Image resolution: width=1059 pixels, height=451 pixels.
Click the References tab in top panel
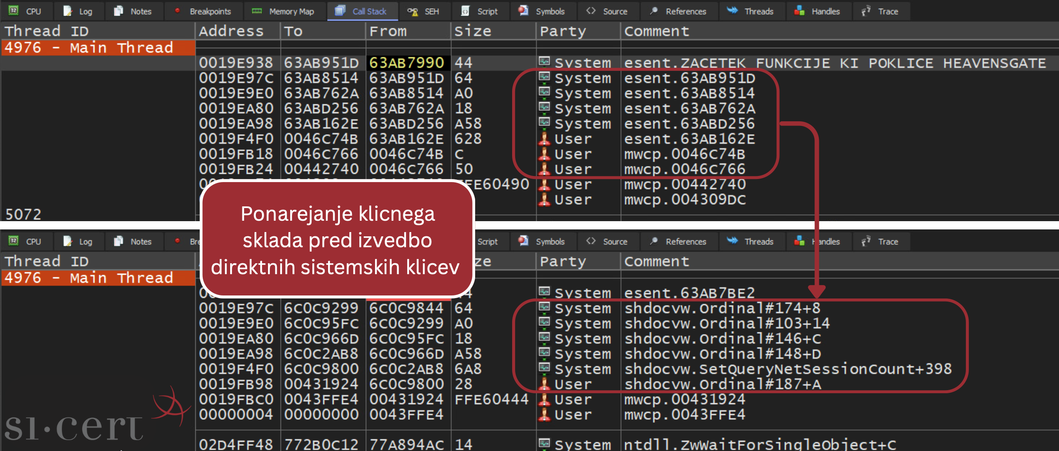pos(678,11)
